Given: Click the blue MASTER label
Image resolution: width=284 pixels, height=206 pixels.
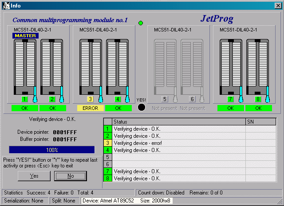Looking at the screenshot, I should (25, 35).
